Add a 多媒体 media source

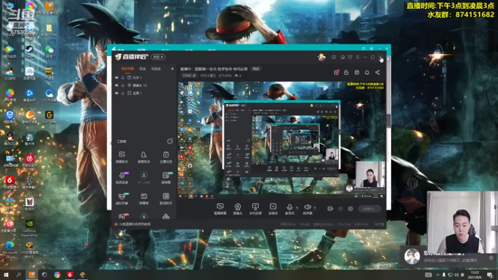coord(273,209)
